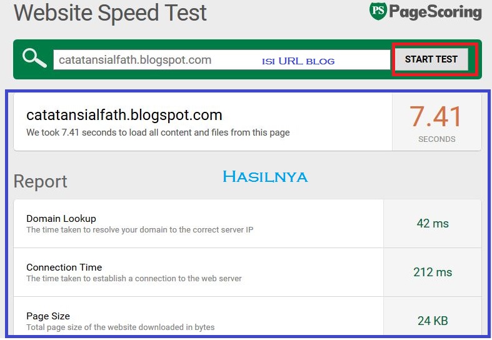Select the Page Size row title
Screen dimensions: 492x340
coord(48,316)
